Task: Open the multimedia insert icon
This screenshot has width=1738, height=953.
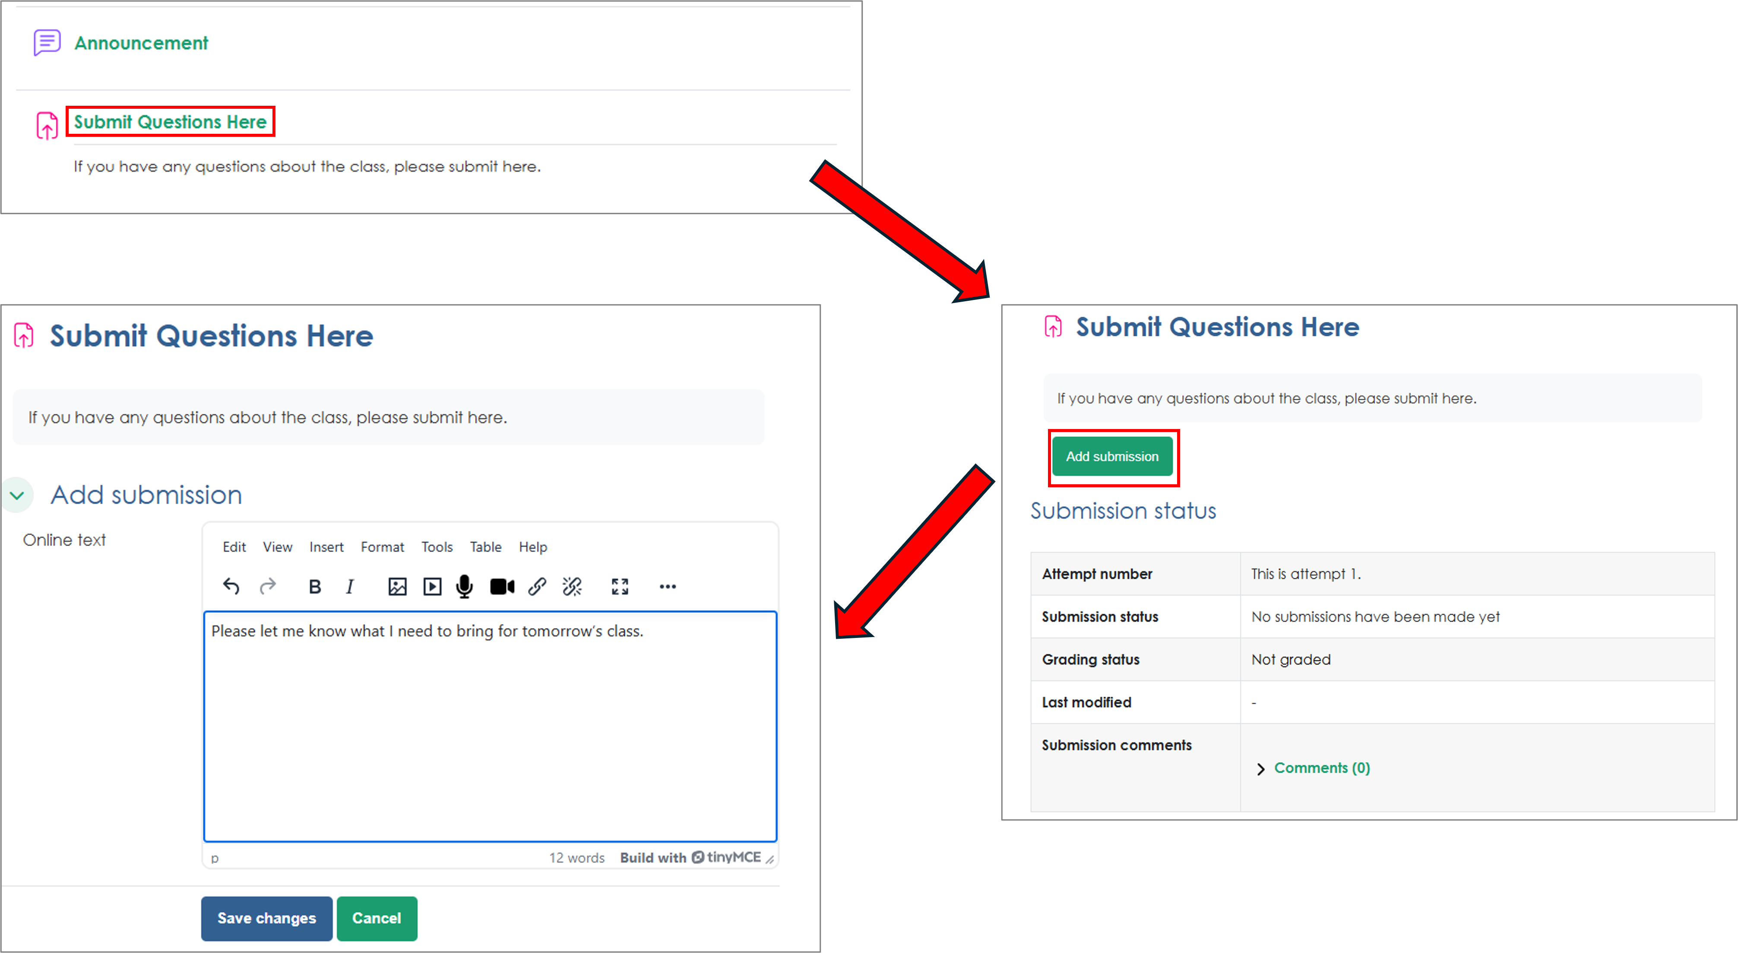Action: (x=432, y=587)
